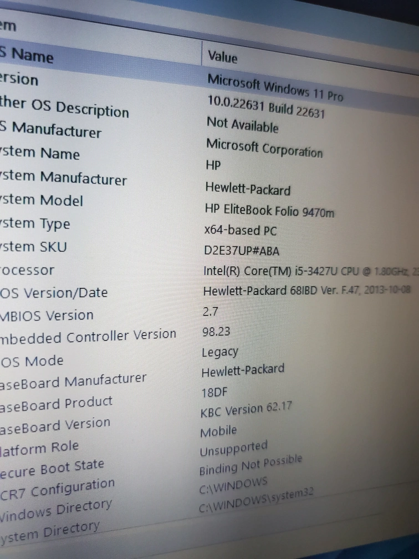The height and width of the screenshot is (559, 419).
Task: Click the 'BIOS Version/Date' item label
Action: pos(54,293)
